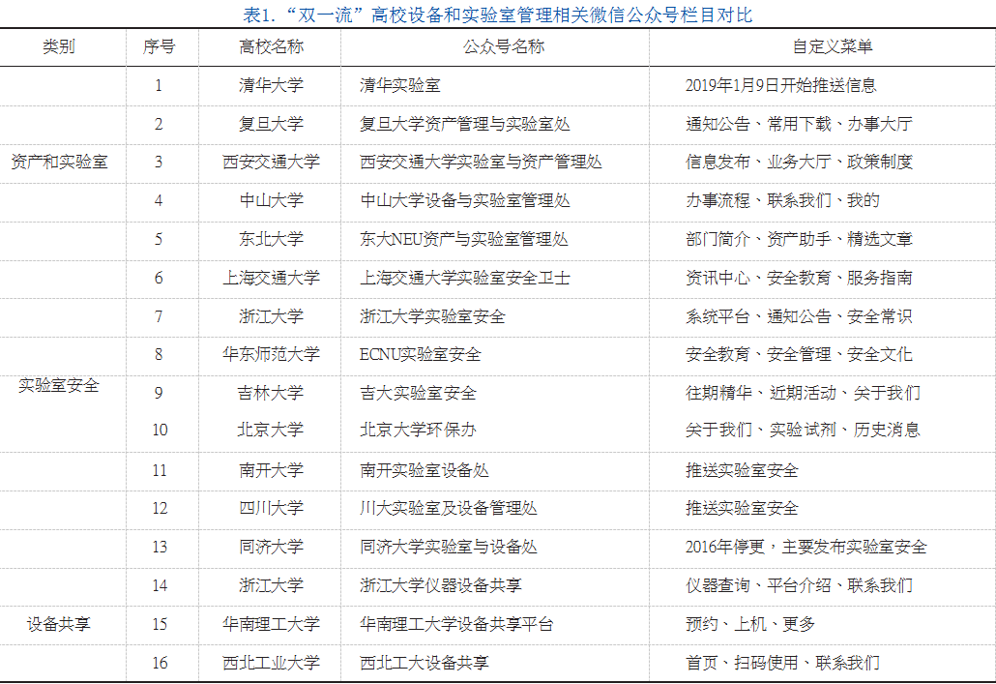Click the menu cell 关于我们、实验试剂、历史消息
This screenshot has width=996, height=684.
(x=803, y=430)
